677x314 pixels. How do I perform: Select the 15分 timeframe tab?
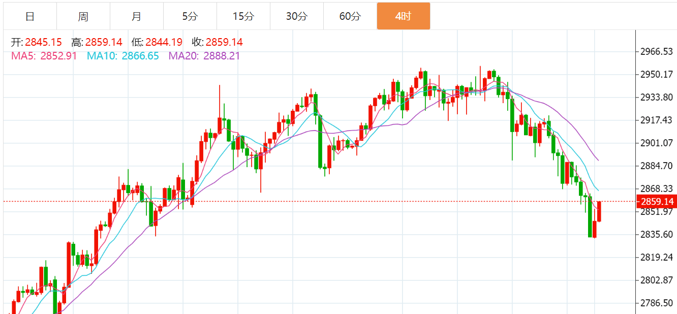(x=243, y=16)
